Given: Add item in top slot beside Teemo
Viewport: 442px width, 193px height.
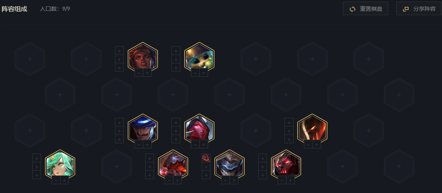Looking at the screenshot, I should (175, 51).
